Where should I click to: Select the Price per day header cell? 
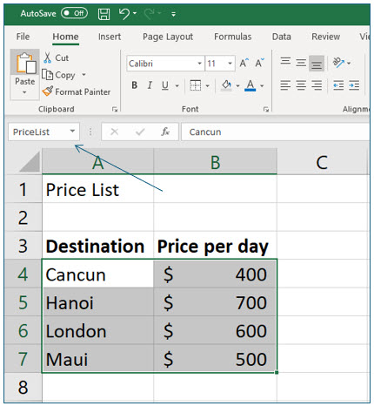point(215,246)
